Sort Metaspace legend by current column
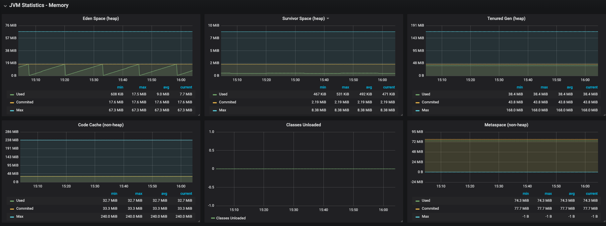The height and width of the screenshot is (226, 606). (592, 194)
